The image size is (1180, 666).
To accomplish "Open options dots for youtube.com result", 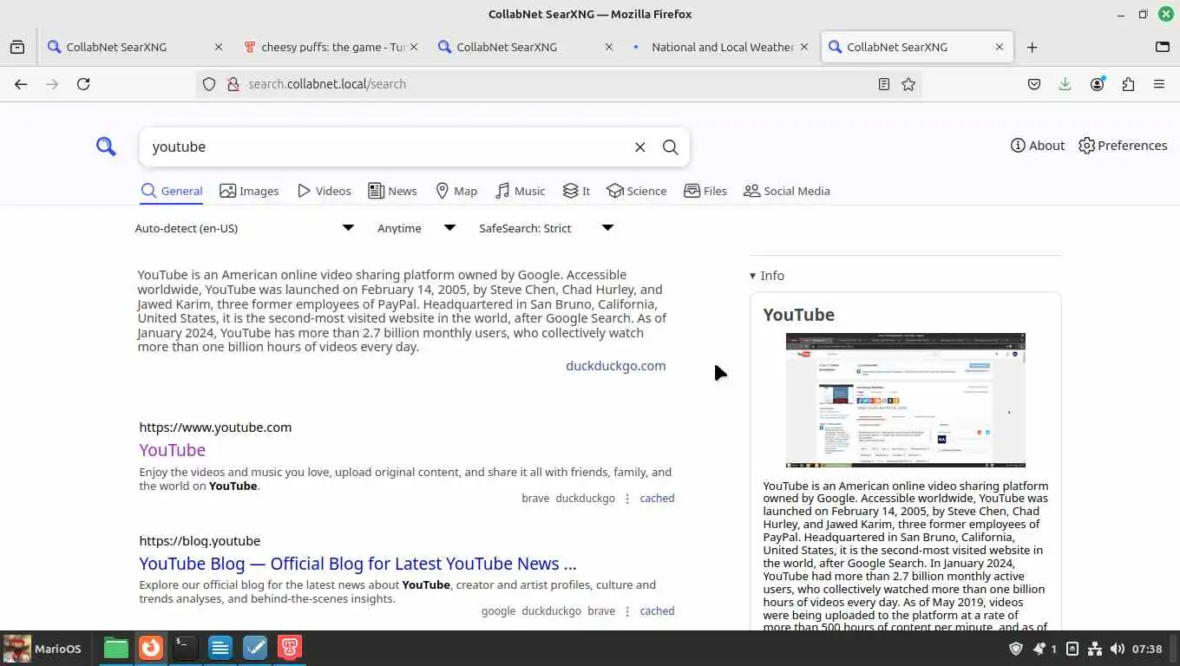I will coord(627,499).
